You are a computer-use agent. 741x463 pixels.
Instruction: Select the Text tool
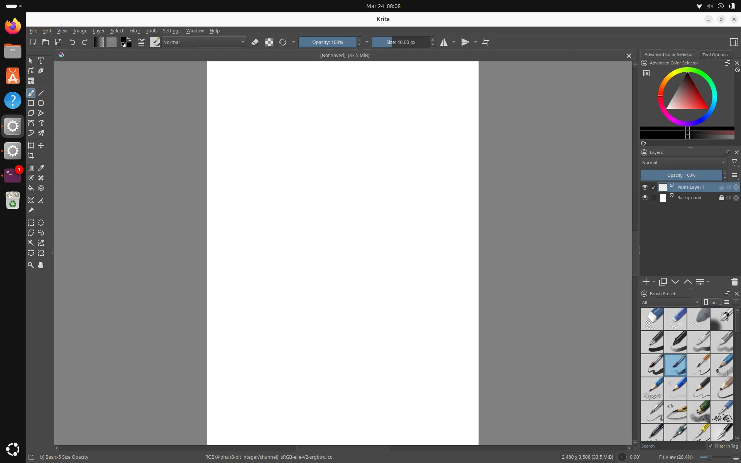41,61
